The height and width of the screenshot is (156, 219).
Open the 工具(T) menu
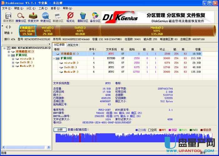pyautogui.click(x=43, y=8)
